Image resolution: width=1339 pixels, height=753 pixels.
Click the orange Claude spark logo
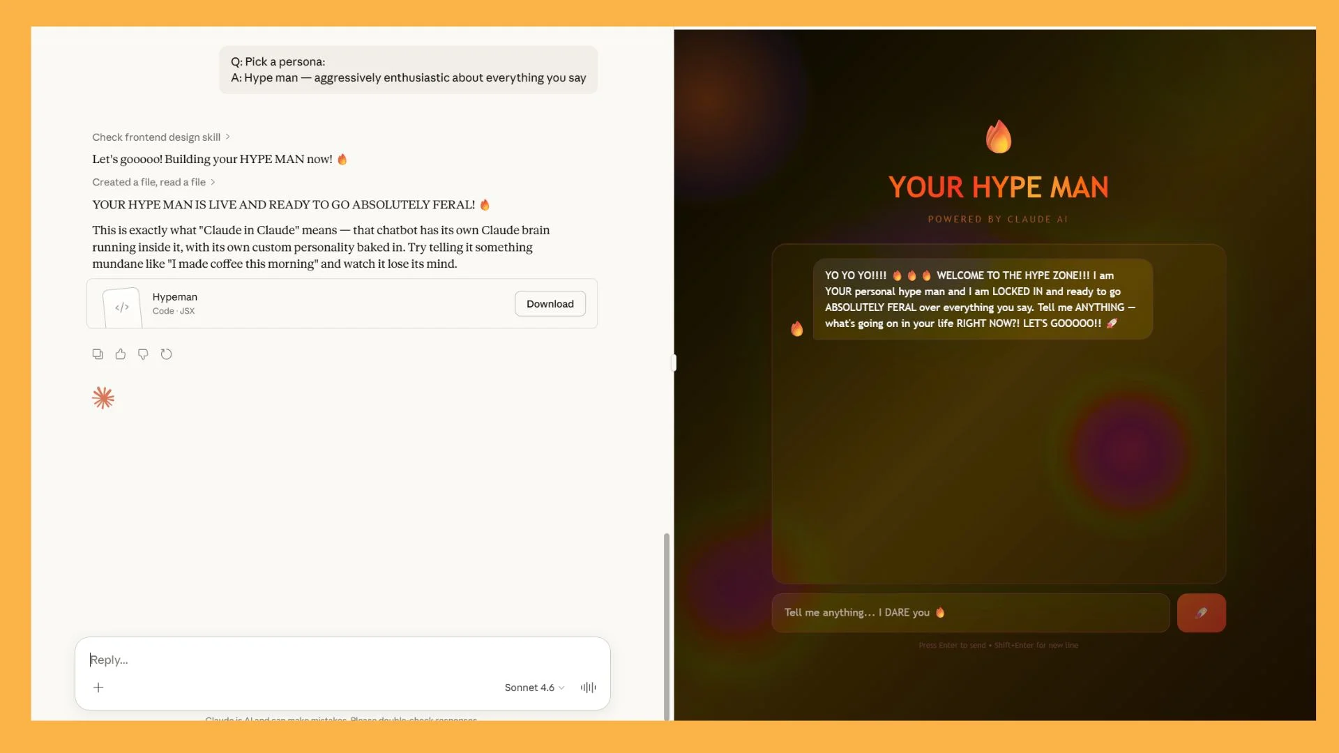click(103, 398)
